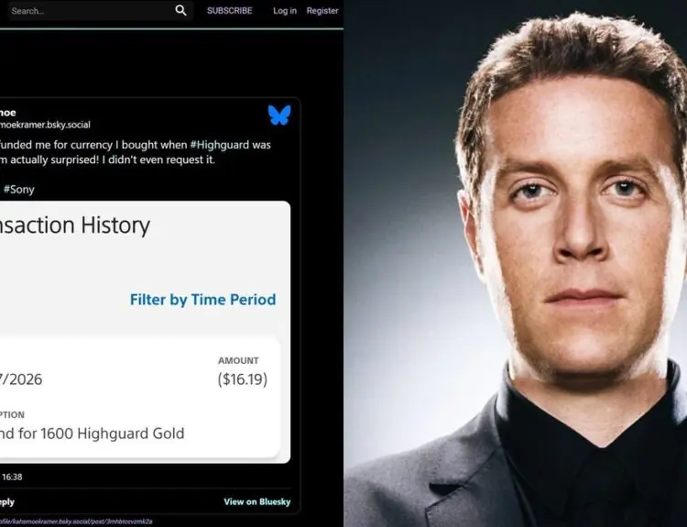Select Log in in the header

[x=285, y=10]
